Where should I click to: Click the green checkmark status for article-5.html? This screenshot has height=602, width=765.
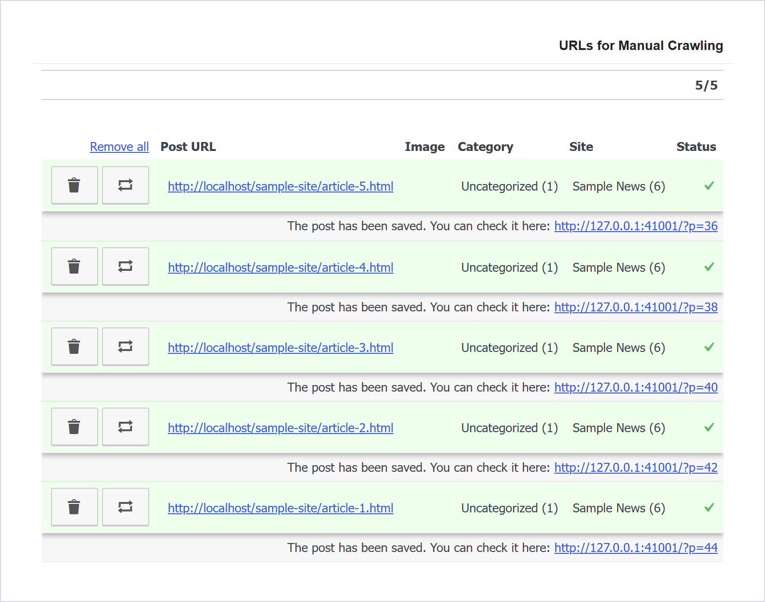click(709, 186)
